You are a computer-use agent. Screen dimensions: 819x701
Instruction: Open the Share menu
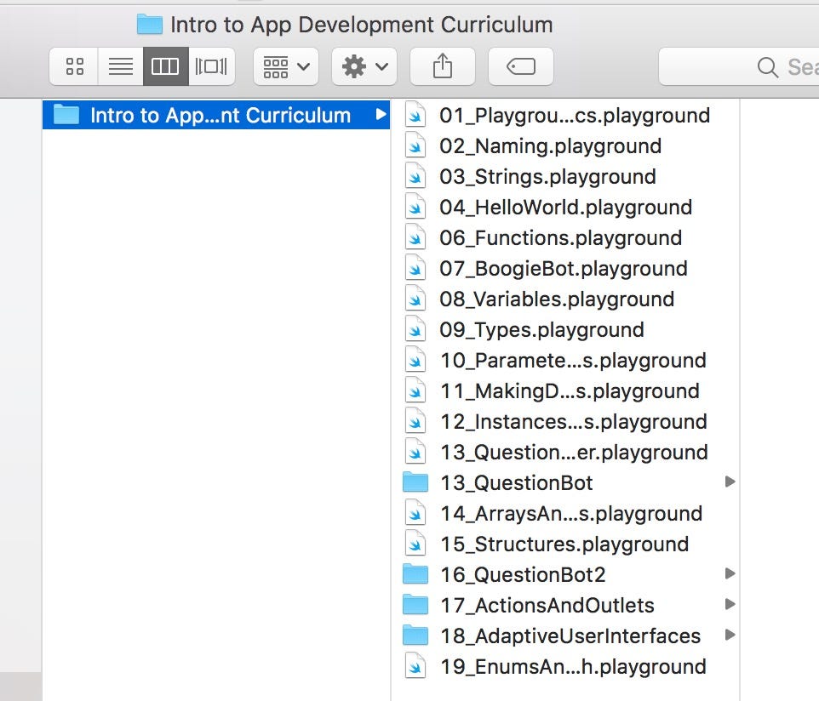pyautogui.click(x=442, y=66)
